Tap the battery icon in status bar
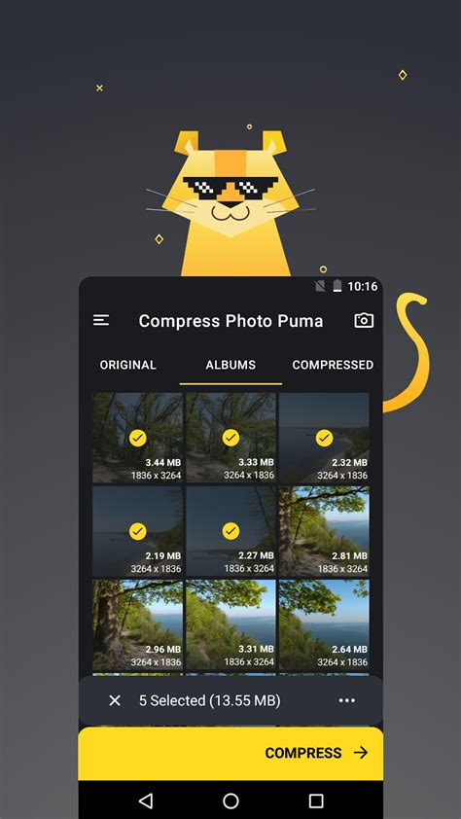 coord(337,286)
